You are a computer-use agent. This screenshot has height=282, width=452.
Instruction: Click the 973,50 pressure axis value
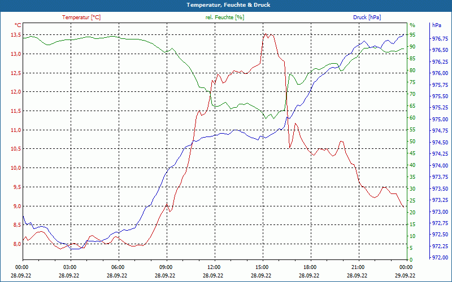(x=441, y=188)
